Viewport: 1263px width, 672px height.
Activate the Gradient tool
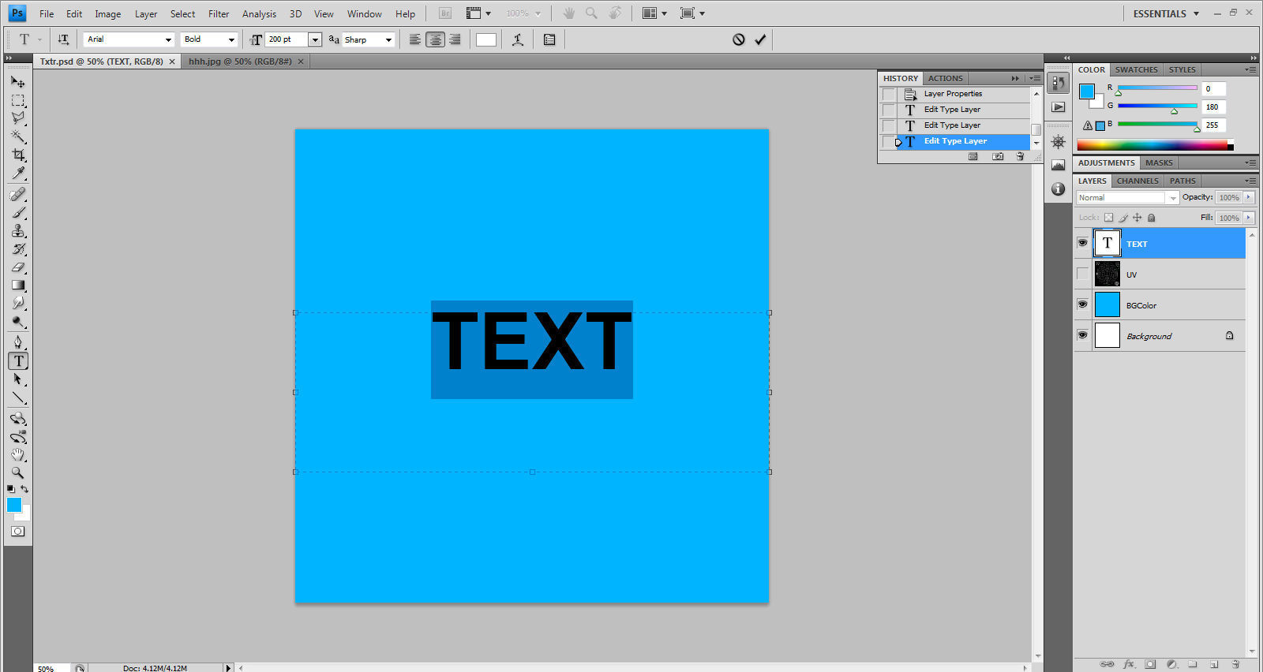(x=18, y=286)
